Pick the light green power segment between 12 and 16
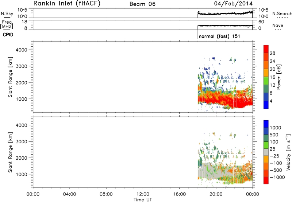Viewport: 292px width, 202px height. (266, 81)
